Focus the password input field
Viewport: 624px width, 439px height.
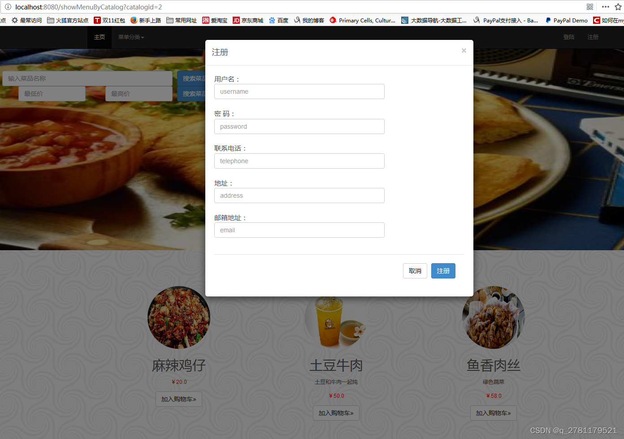299,126
